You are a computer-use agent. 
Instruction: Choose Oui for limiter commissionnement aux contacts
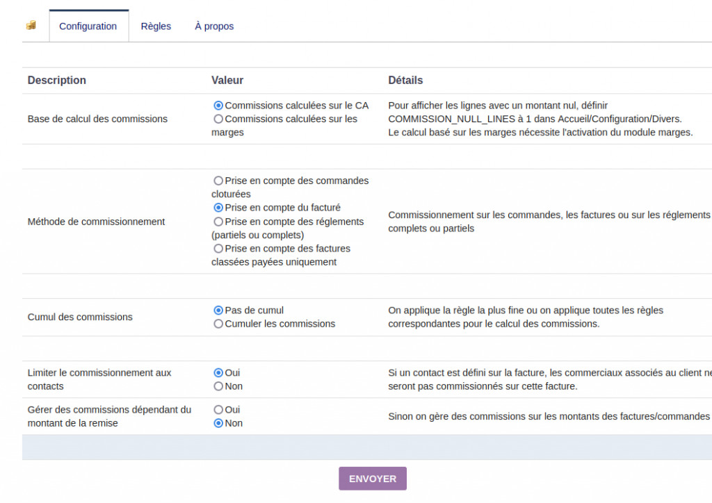pyautogui.click(x=218, y=373)
